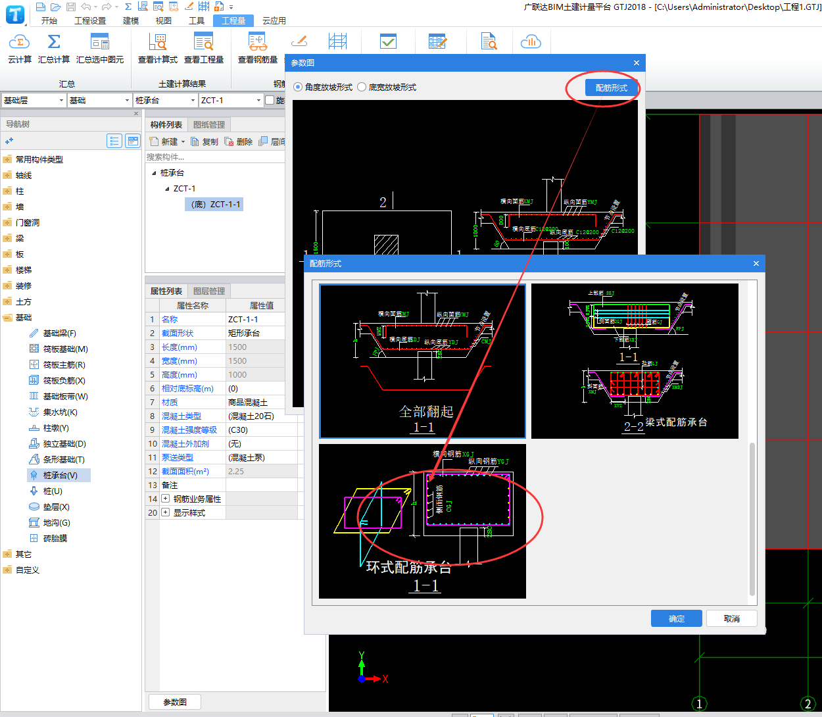Click the scaffold grid ribbon icon
The width and height of the screenshot is (822, 717).
337,41
